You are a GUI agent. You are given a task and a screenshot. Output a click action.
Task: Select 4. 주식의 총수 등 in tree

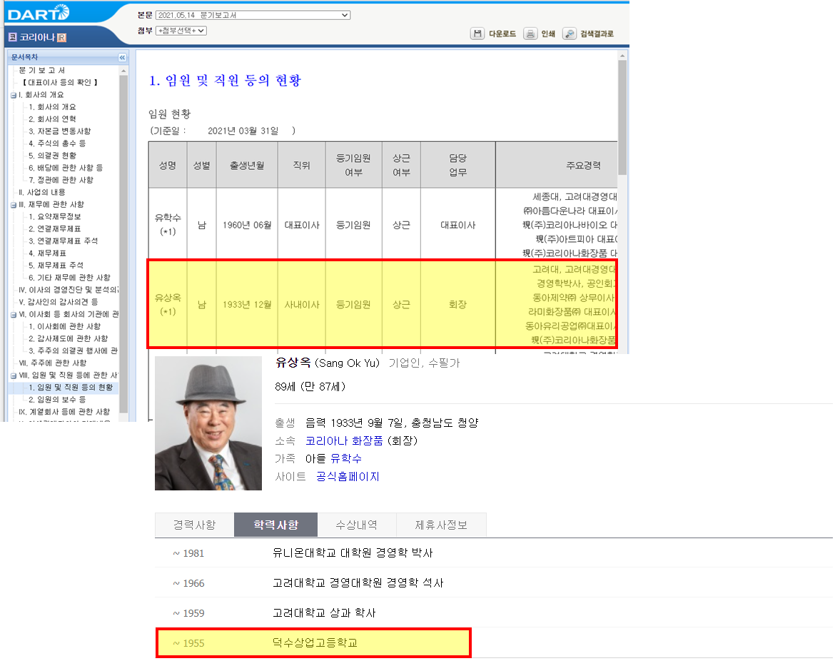(57, 143)
